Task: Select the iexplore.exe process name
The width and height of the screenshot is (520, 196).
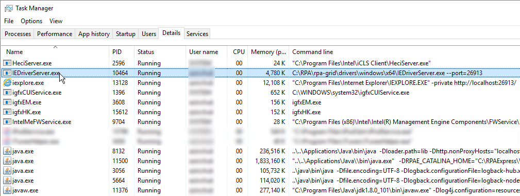Action: (x=28, y=83)
